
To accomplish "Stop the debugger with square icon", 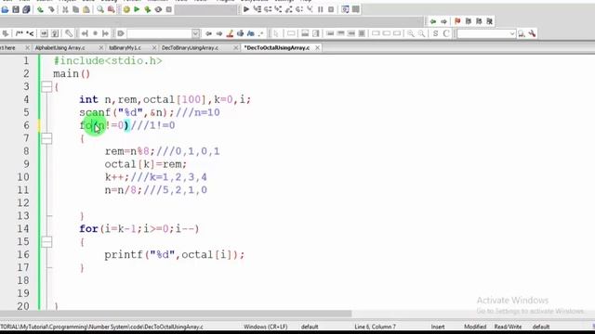I will coord(331,9).
